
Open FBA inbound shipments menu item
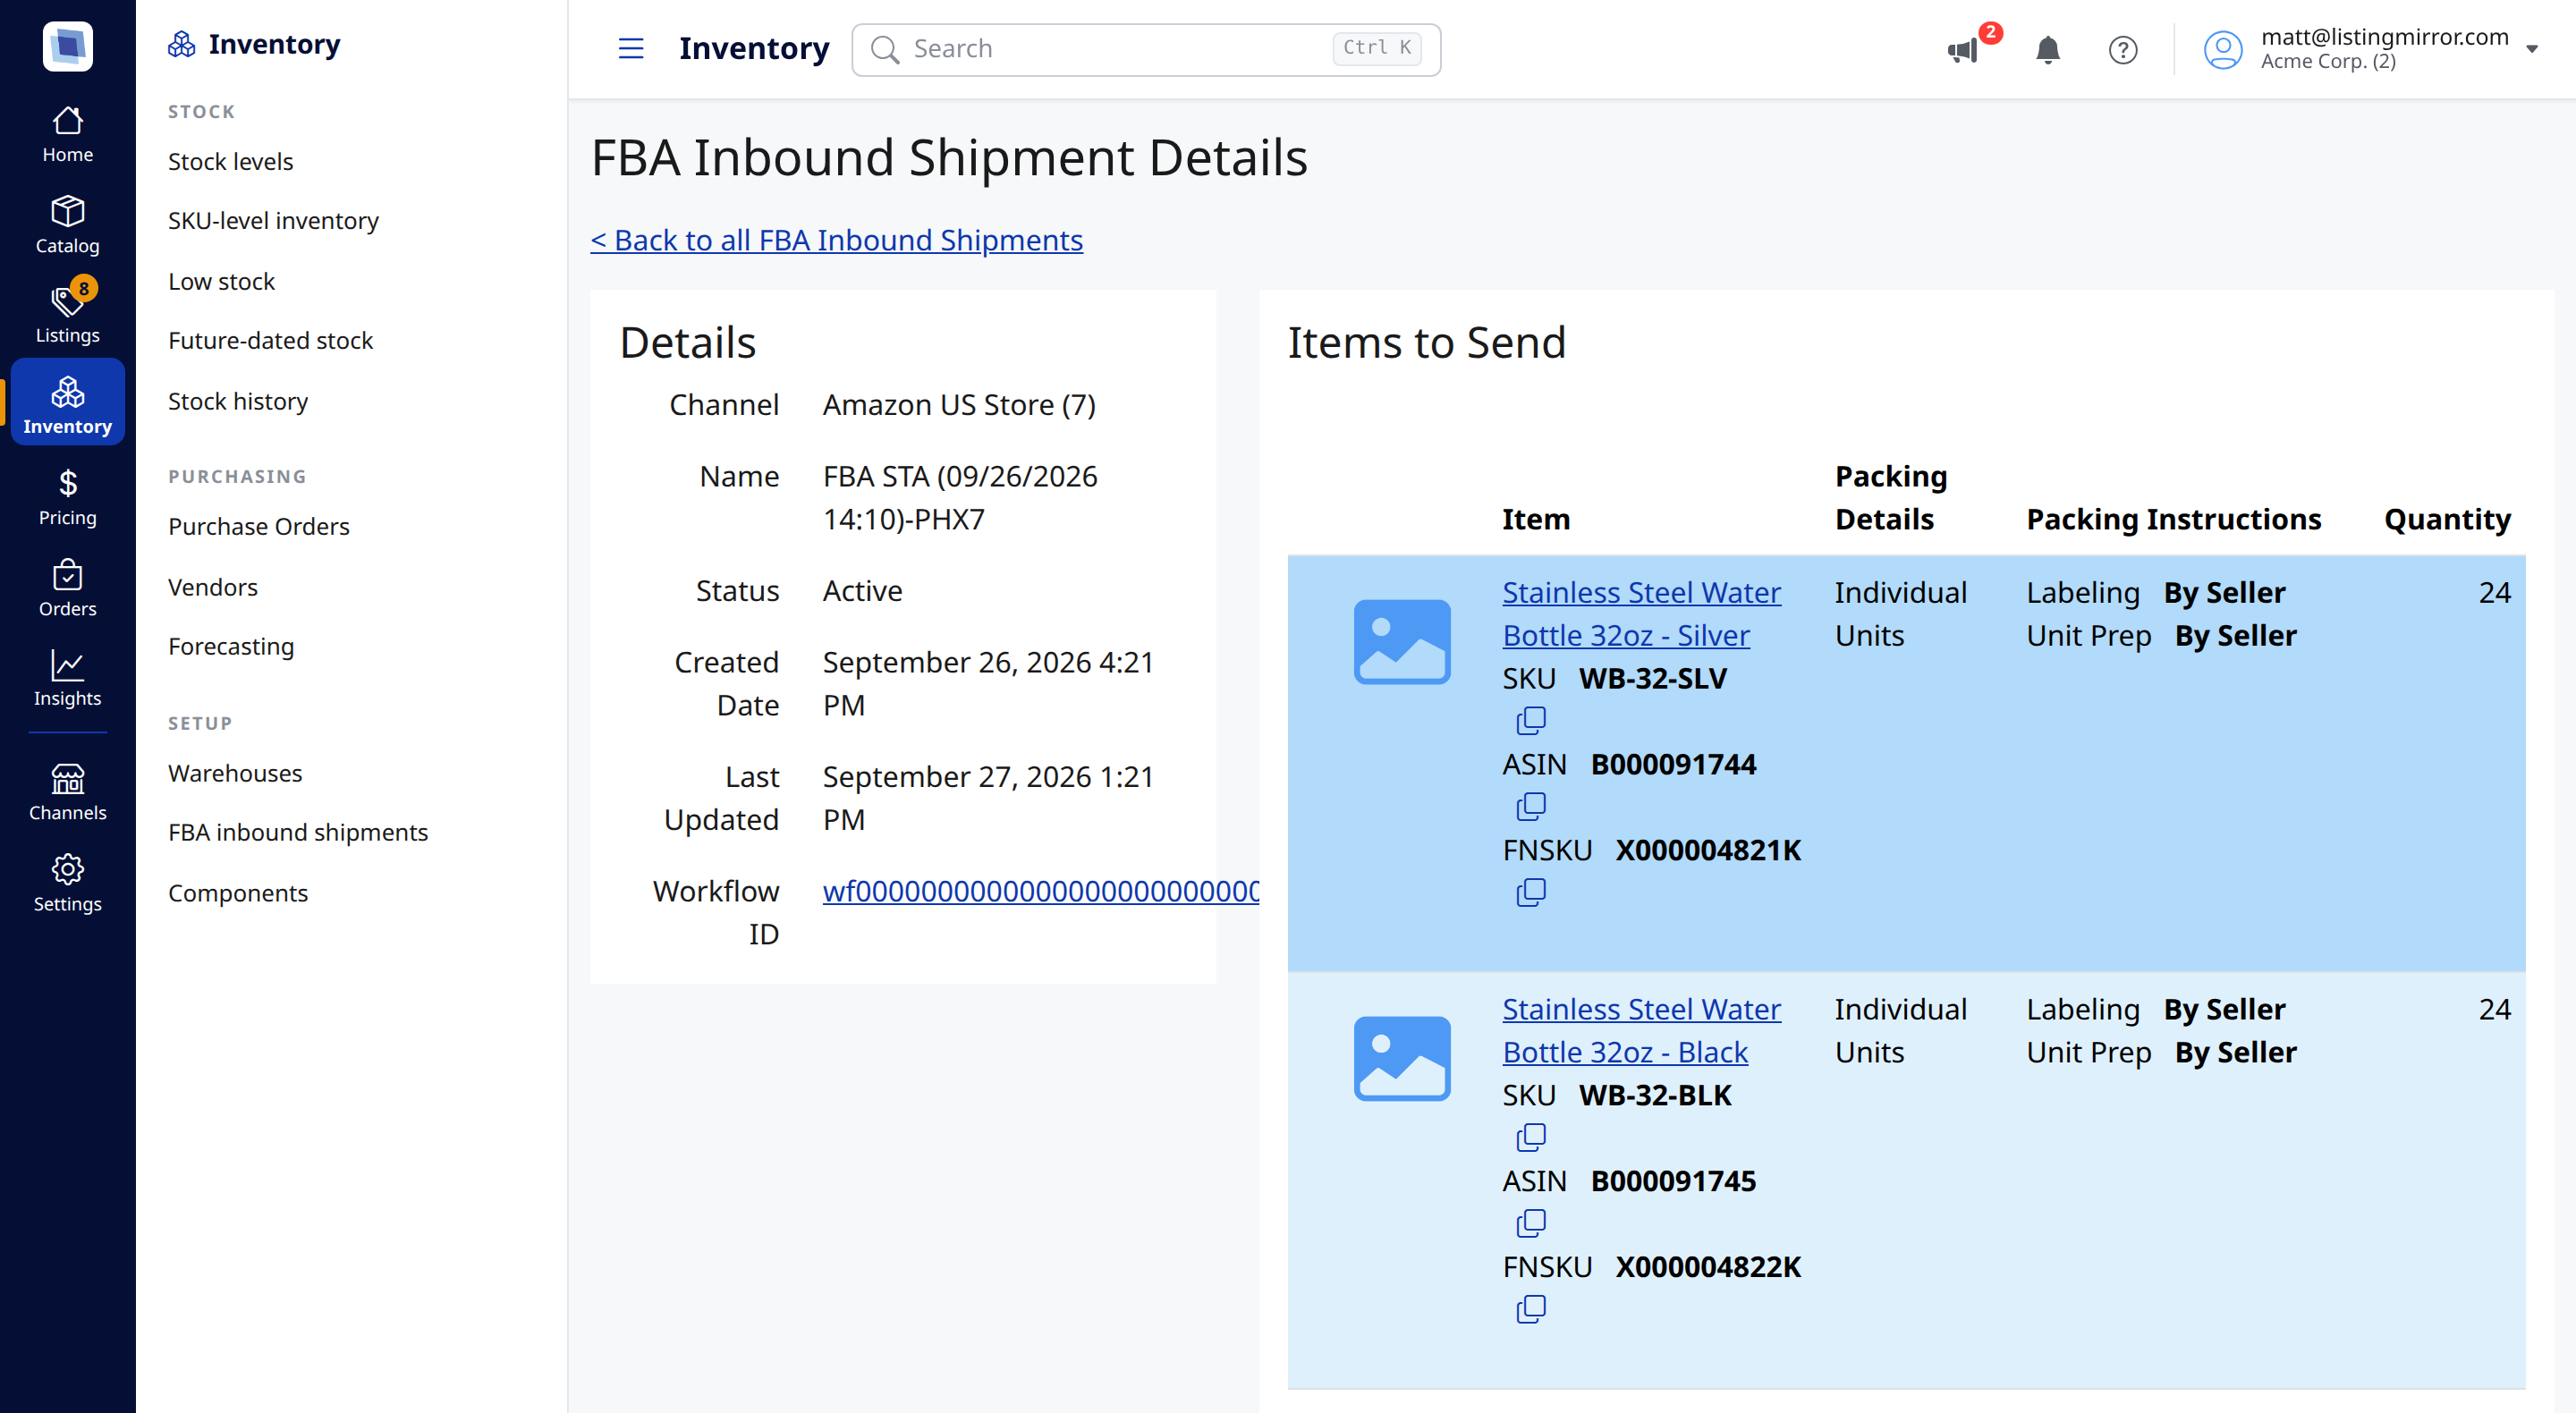[x=298, y=832]
